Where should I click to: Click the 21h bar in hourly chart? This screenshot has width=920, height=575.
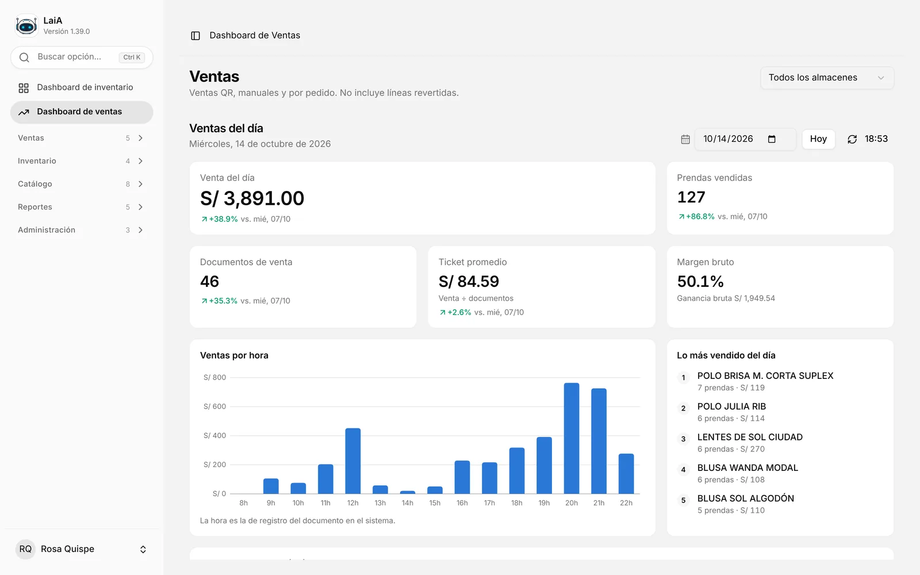point(599,441)
